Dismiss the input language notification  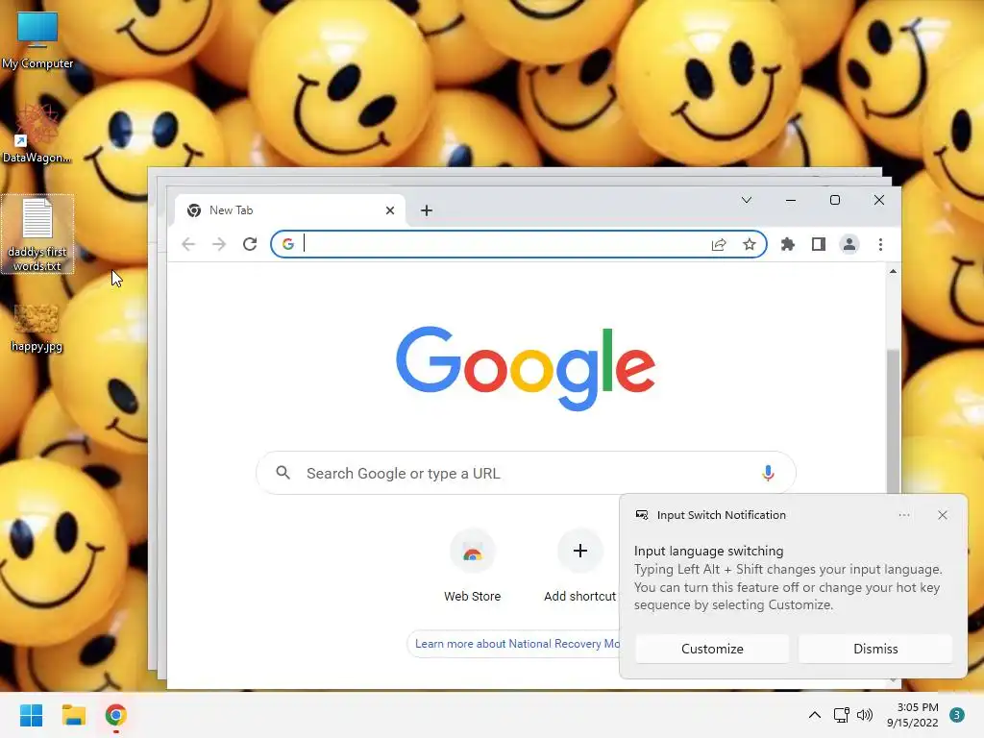875,649
